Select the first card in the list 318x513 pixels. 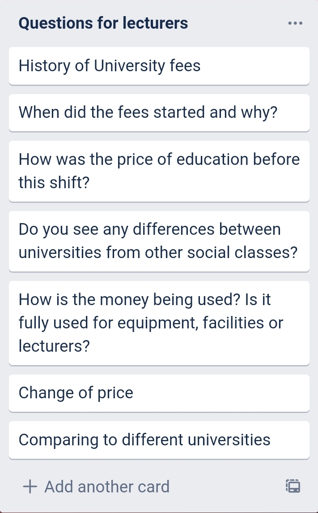point(159,66)
